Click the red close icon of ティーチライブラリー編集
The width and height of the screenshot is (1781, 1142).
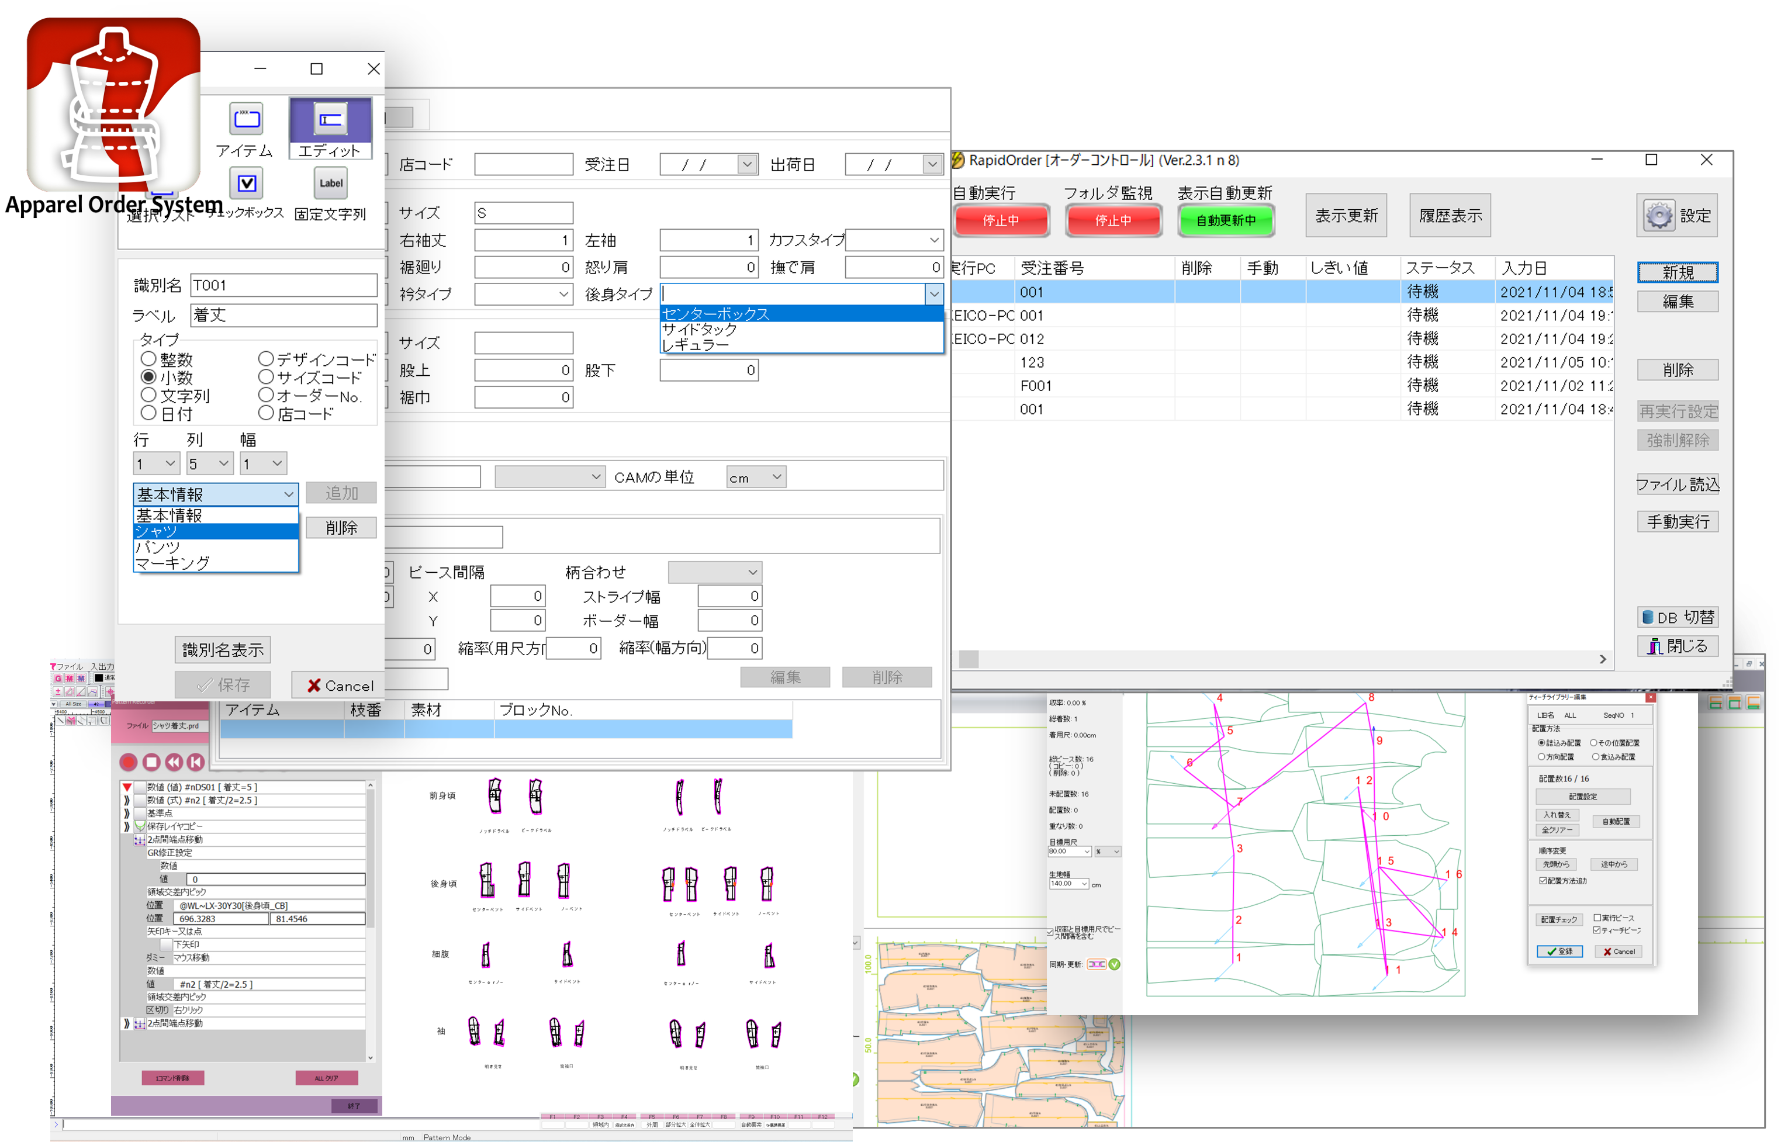(x=1649, y=697)
